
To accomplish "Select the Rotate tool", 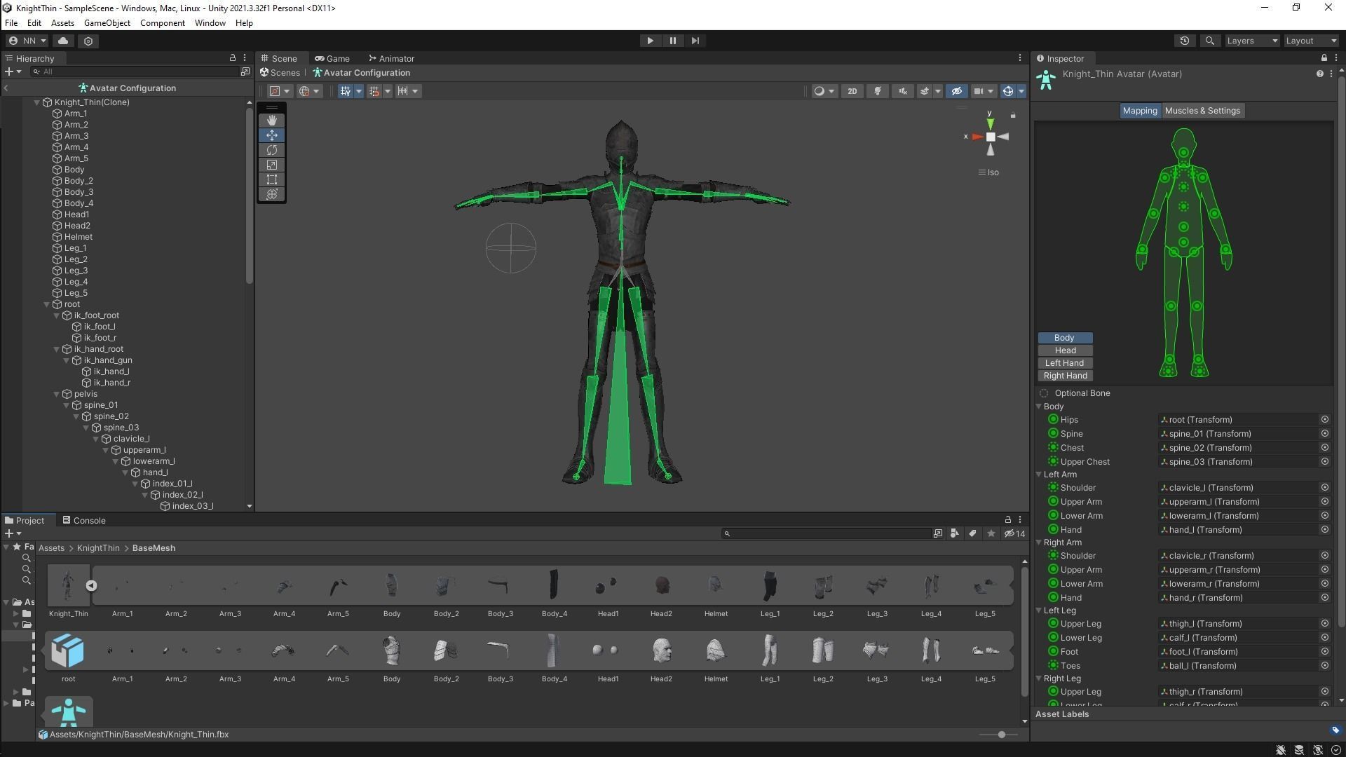I will coord(272,150).
